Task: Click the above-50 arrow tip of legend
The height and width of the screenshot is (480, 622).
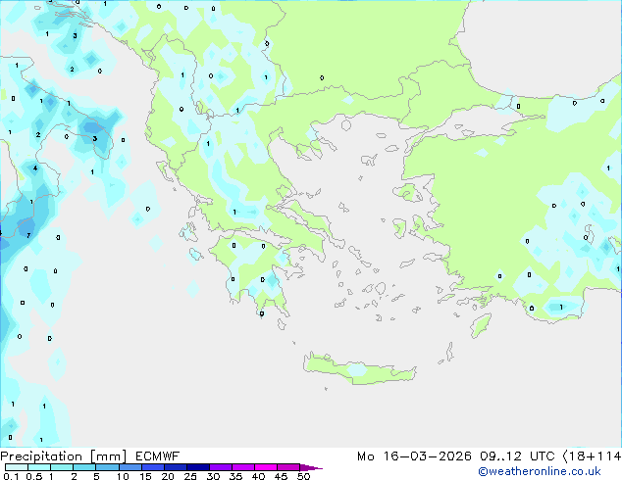Action: (x=311, y=467)
